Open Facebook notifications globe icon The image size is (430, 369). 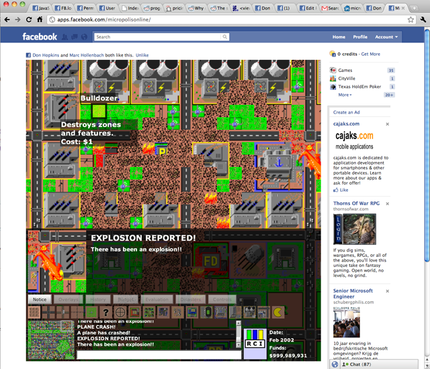[x=84, y=37]
